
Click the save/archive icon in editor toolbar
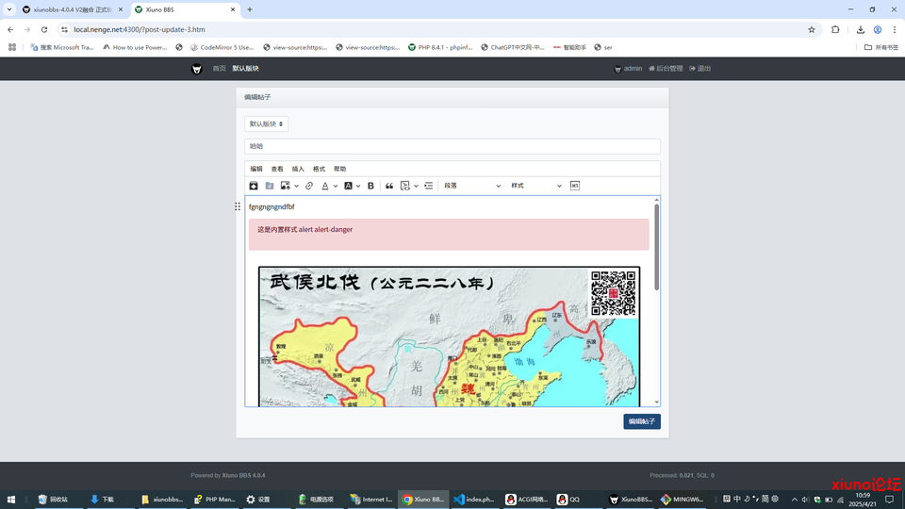(x=254, y=186)
